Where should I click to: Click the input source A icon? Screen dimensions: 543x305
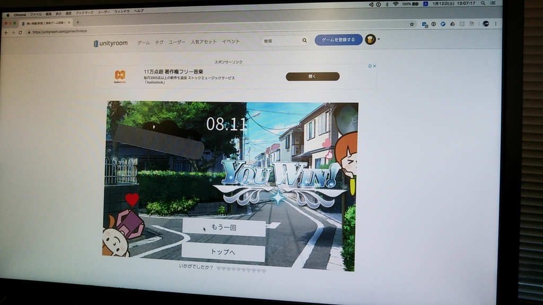425,4
